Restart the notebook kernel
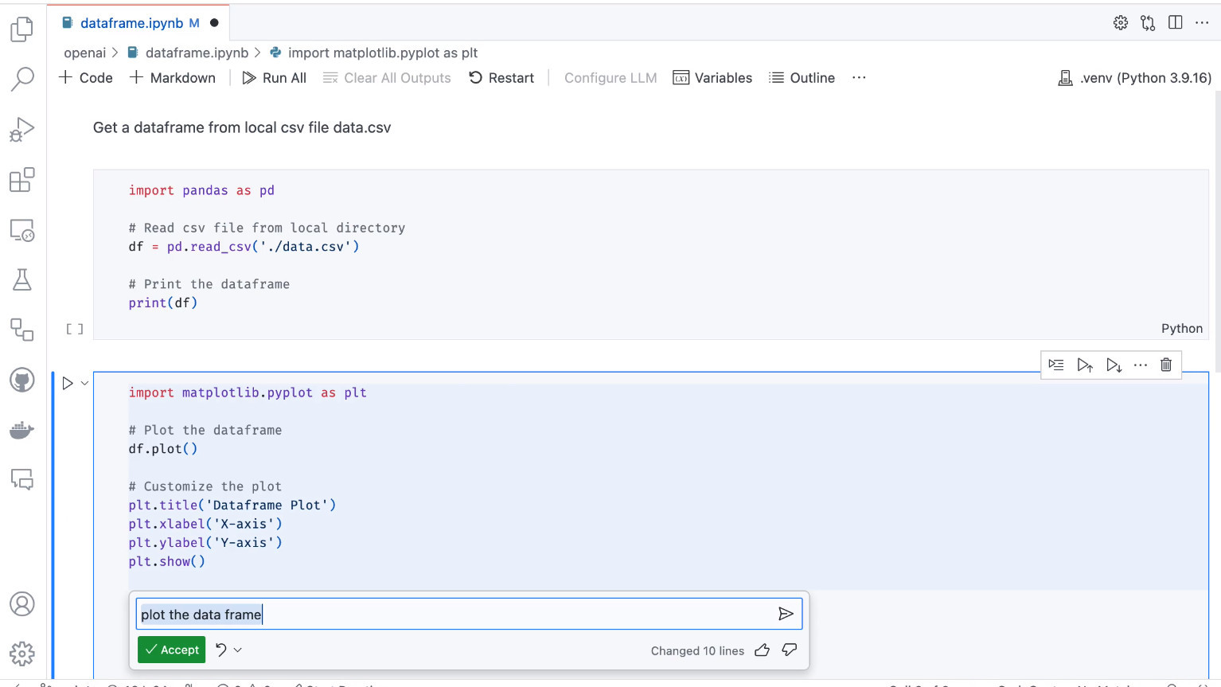 pyautogui.click(x=501, y=77)
